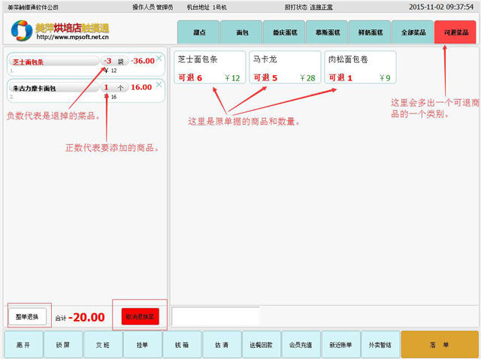Viewport: 481px width, 359px height.
Task: Remove the 芝士面包条 order line with X
Action: click(159, 56)
